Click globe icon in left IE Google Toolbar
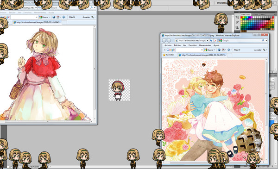The image size is (278, 169). pyautogui.click(x=54, y=17)
